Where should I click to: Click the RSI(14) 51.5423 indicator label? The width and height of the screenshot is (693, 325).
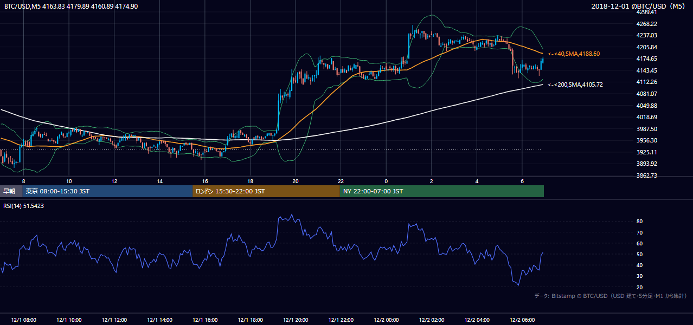point(24,206)
